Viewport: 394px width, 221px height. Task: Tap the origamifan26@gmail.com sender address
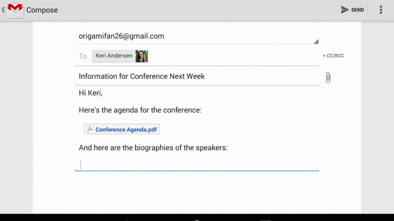coord(121,36)
